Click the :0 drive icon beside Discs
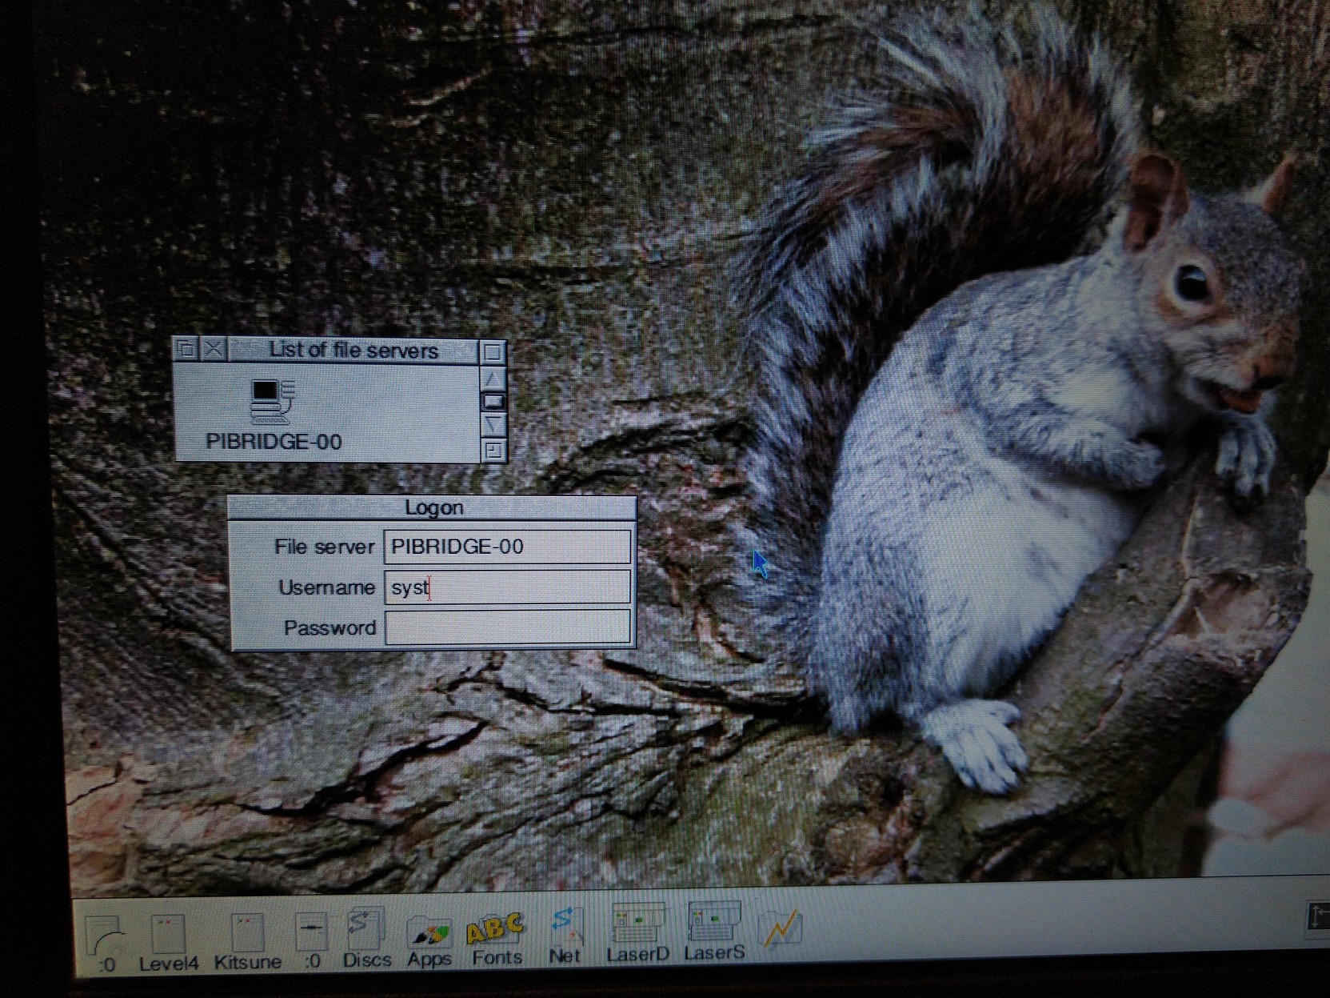Image resolution: width=1330 pixels, height=998 pixels. pyautogui.click(x=310, y=934)
